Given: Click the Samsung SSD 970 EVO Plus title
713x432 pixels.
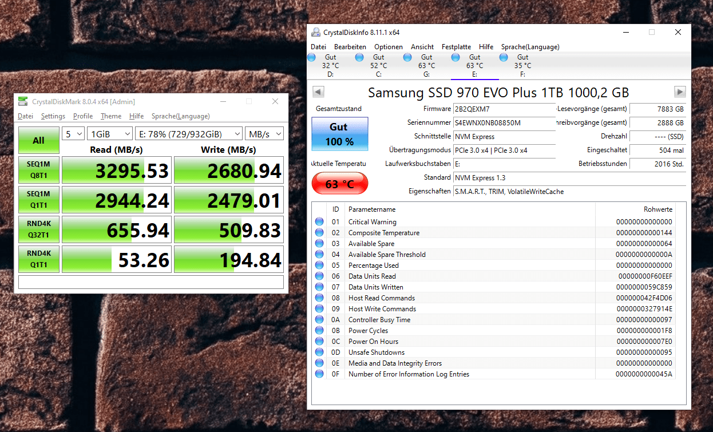Looking at the screenshot, I should [498, 92].
